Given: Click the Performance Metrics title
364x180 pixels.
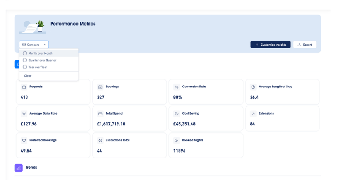Looking at the screenshot, I should click(x=73, y=24).
